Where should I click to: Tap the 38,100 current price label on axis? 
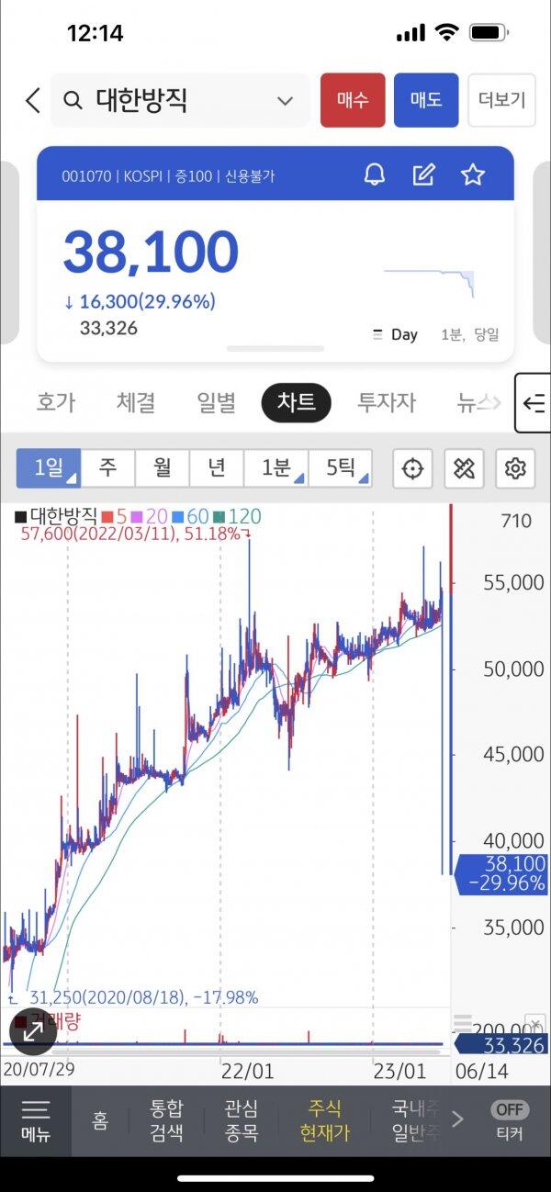coord(501,874)
